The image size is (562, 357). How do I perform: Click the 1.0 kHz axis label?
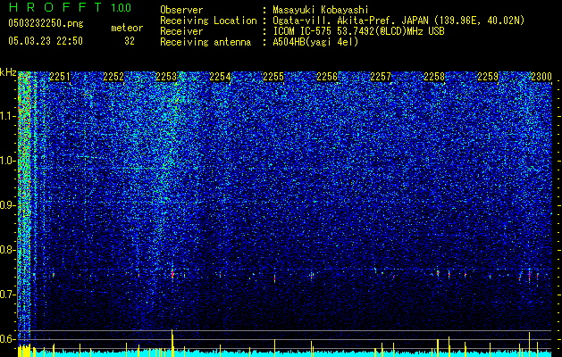tap(8, 161)
